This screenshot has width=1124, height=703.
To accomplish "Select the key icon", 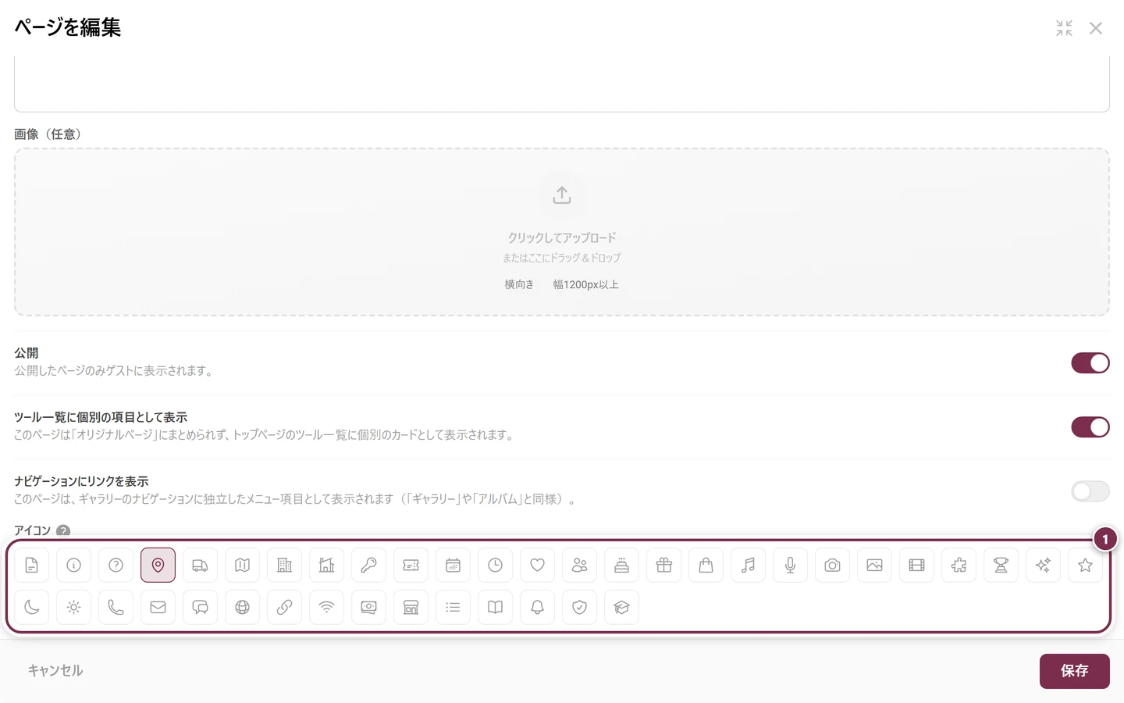I will tap(368, 565).
